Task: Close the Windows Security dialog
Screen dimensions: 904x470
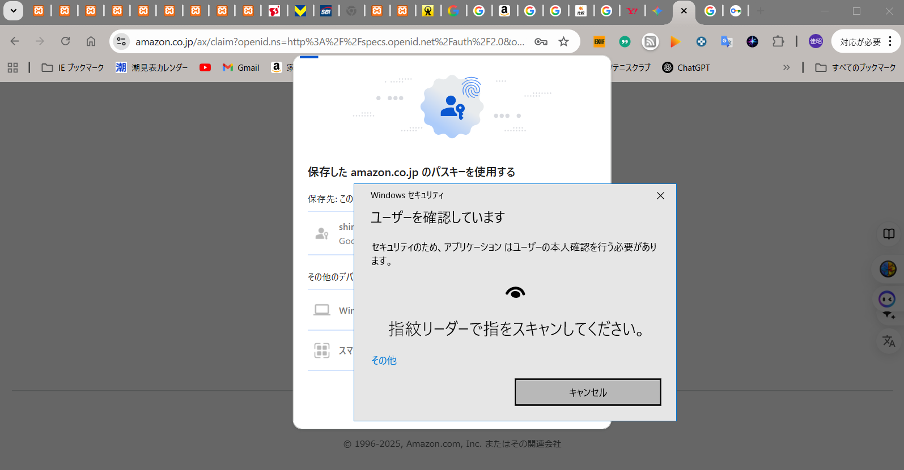Action: click(660, 196)
